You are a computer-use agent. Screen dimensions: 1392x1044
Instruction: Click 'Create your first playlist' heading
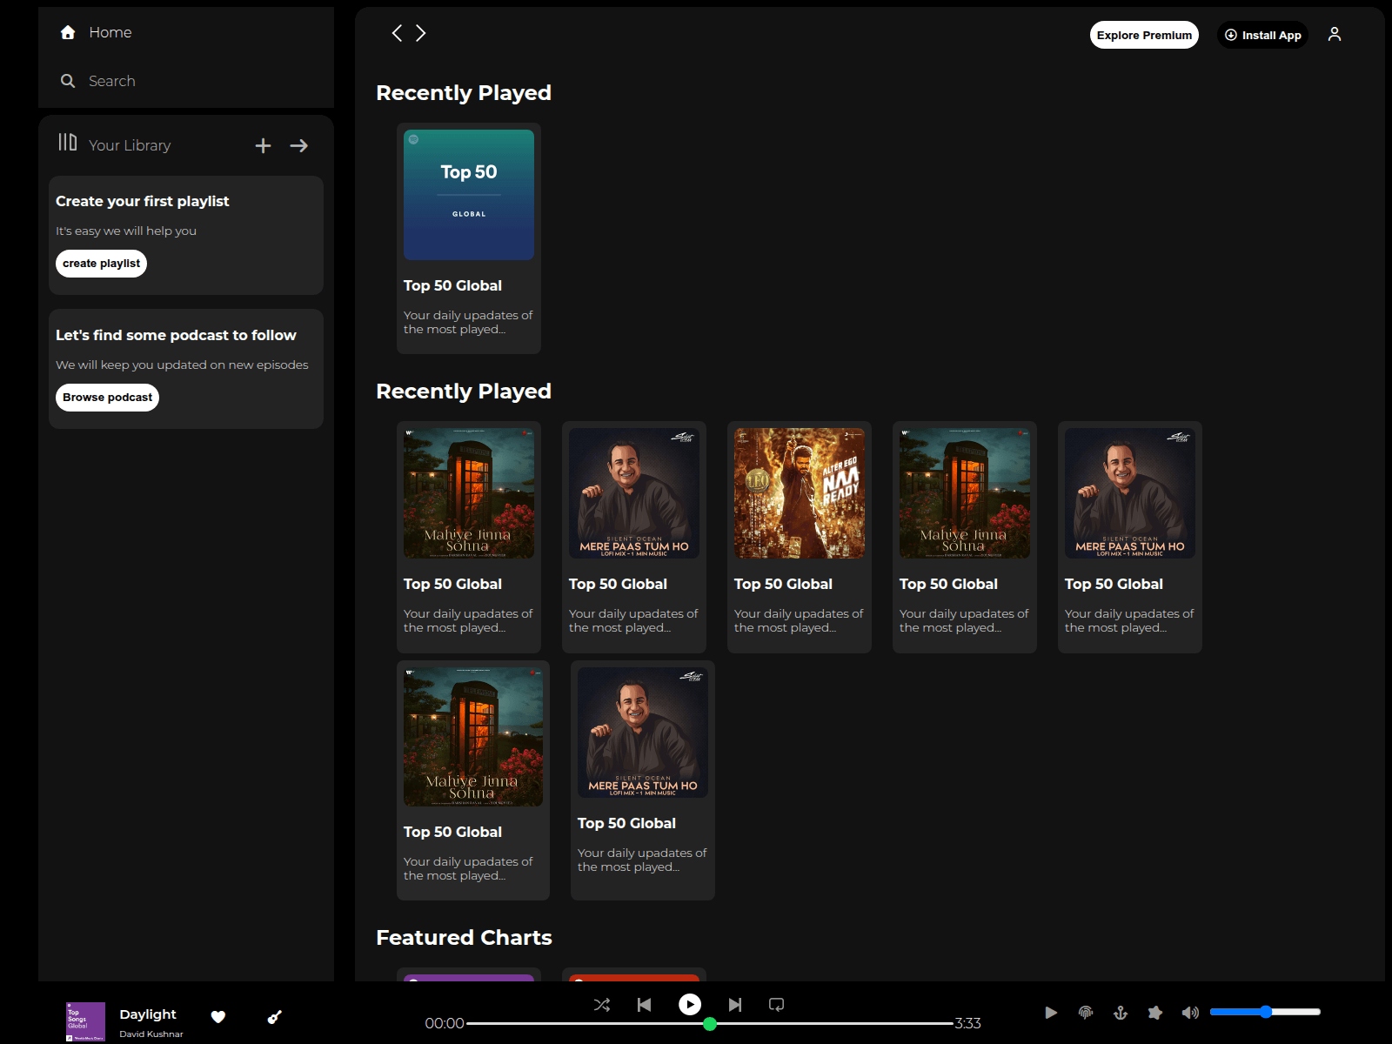tap(143, 201)
